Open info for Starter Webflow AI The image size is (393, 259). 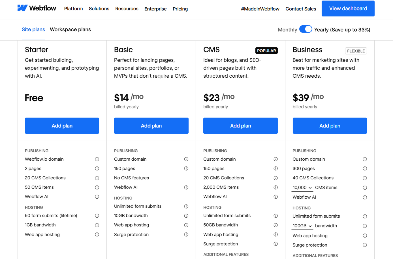(x=97, y=197)
